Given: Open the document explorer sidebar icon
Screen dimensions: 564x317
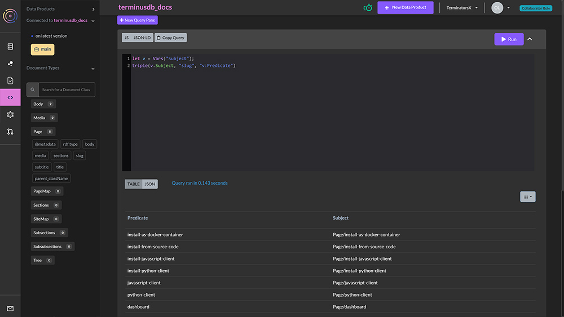Looking at the screenshot, I should tap(10, 46).
